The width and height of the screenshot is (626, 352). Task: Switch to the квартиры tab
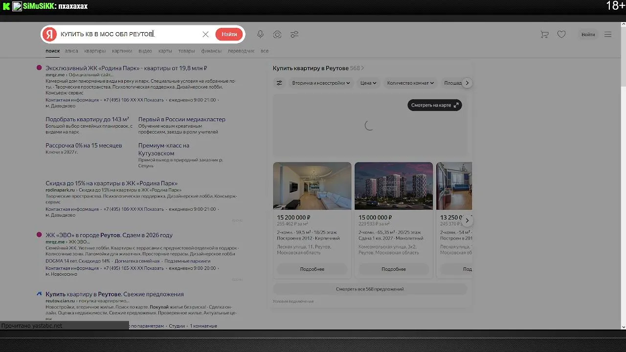tap(95, 51)
